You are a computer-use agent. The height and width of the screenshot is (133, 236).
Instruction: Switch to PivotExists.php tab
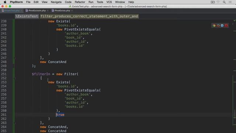pyautogui.click(x=62, y=11)
